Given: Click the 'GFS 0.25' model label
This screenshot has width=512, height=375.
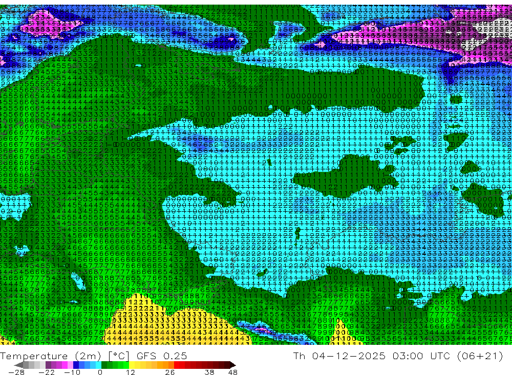Looking at the screenshot, I should 162,356.
